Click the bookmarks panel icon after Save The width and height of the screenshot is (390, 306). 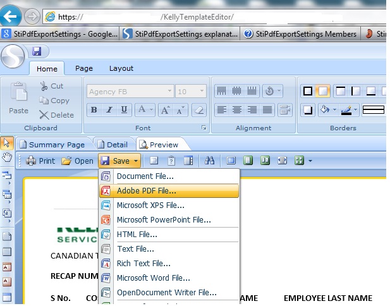(154, 161)
